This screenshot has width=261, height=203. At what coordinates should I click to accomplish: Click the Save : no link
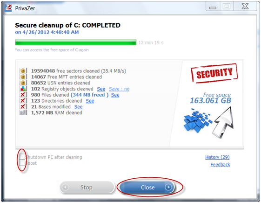(119, 89)
